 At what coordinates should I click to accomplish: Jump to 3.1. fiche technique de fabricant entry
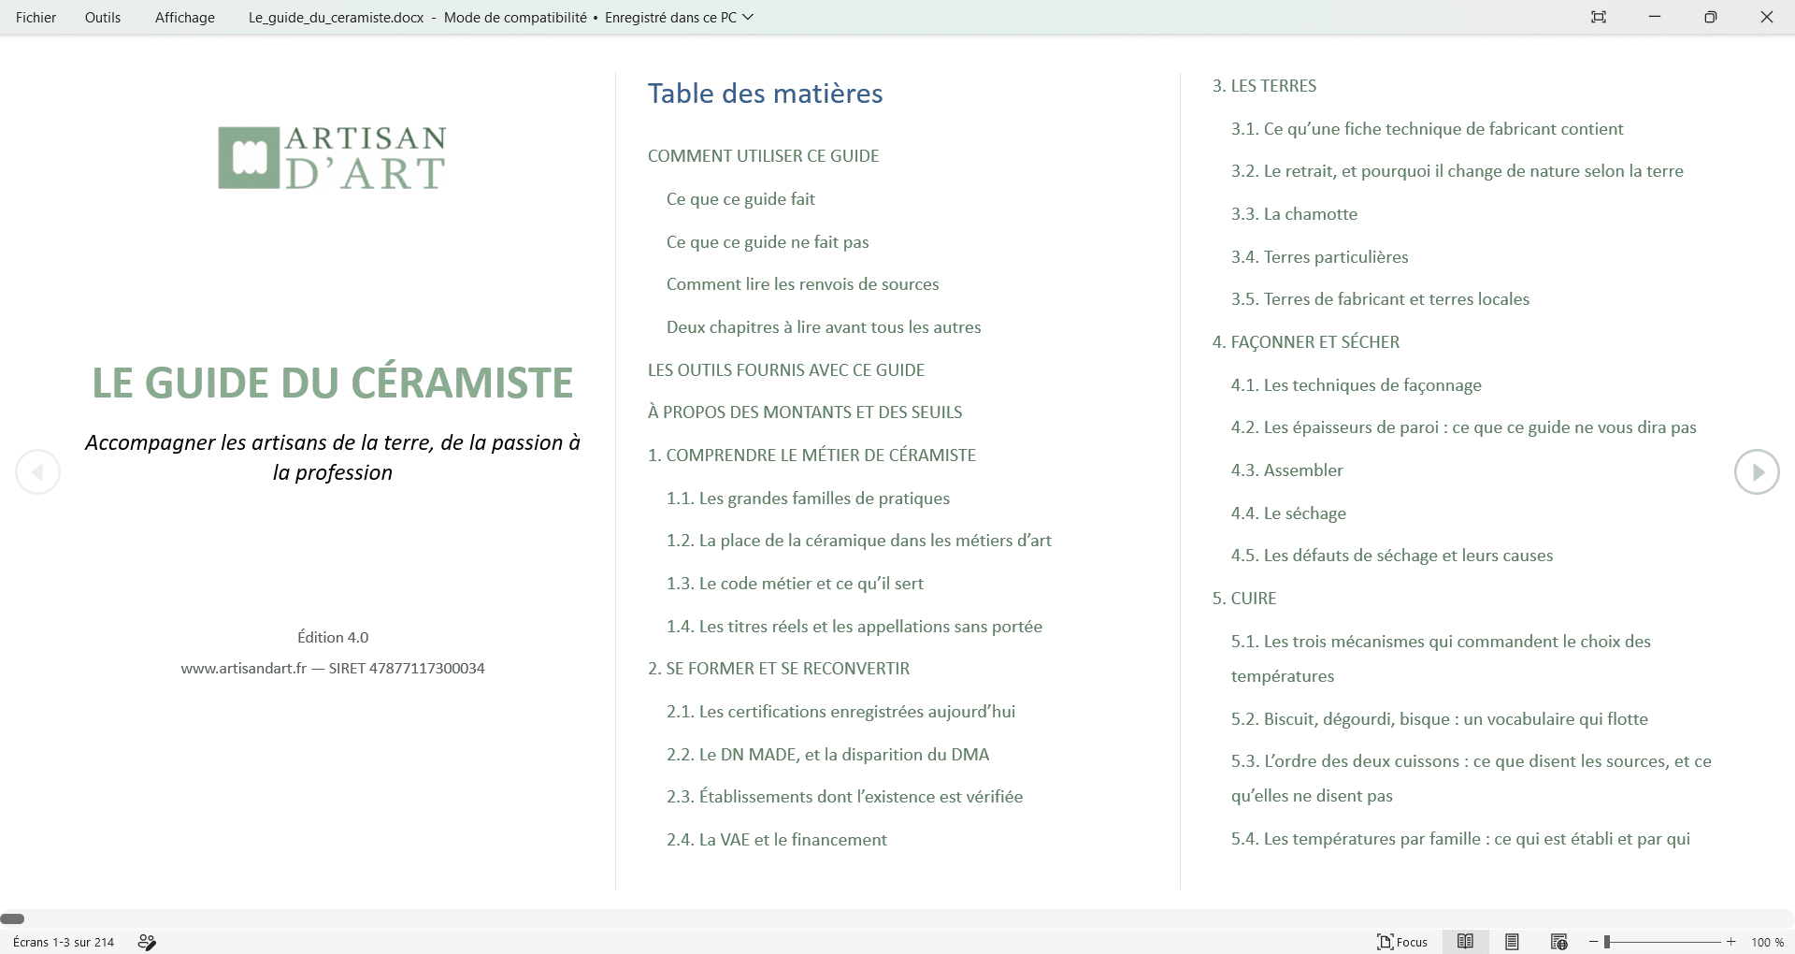pos(1427,129)
